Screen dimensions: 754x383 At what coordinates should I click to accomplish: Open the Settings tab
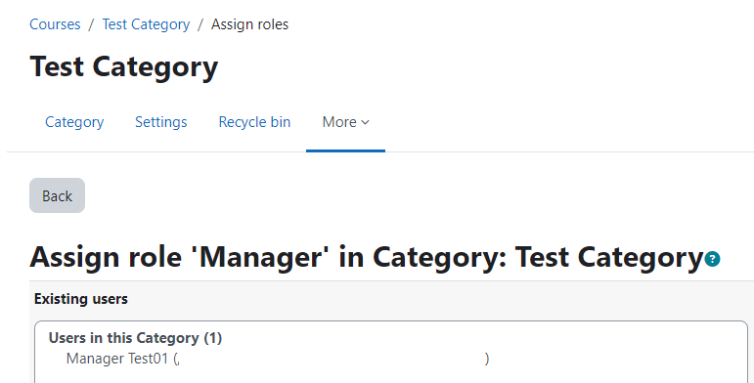[161, 122]
